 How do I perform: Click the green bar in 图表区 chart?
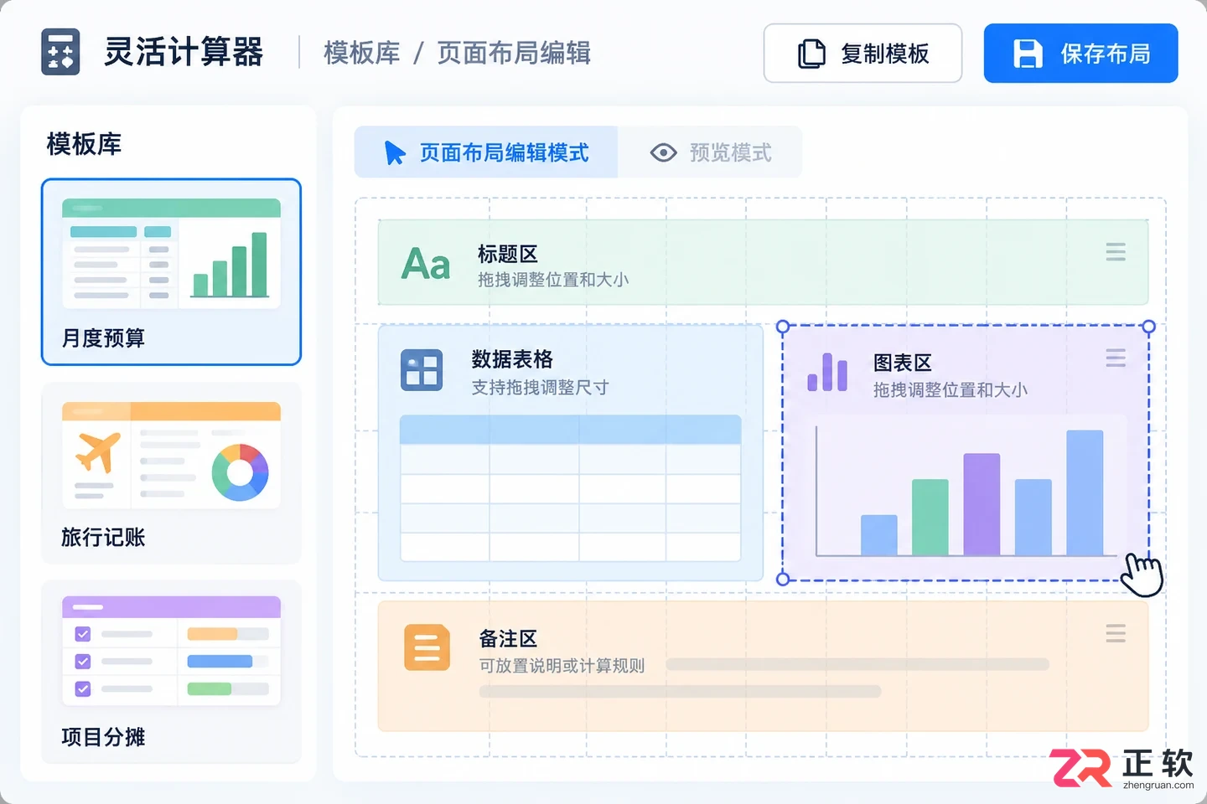pos(930,517)
